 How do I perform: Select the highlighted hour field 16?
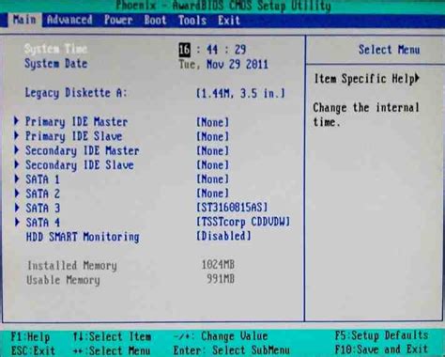(x=184, y=50)
